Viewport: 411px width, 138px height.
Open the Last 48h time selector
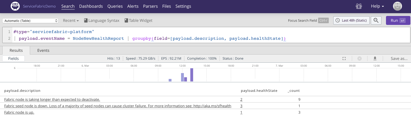(351, 20)
